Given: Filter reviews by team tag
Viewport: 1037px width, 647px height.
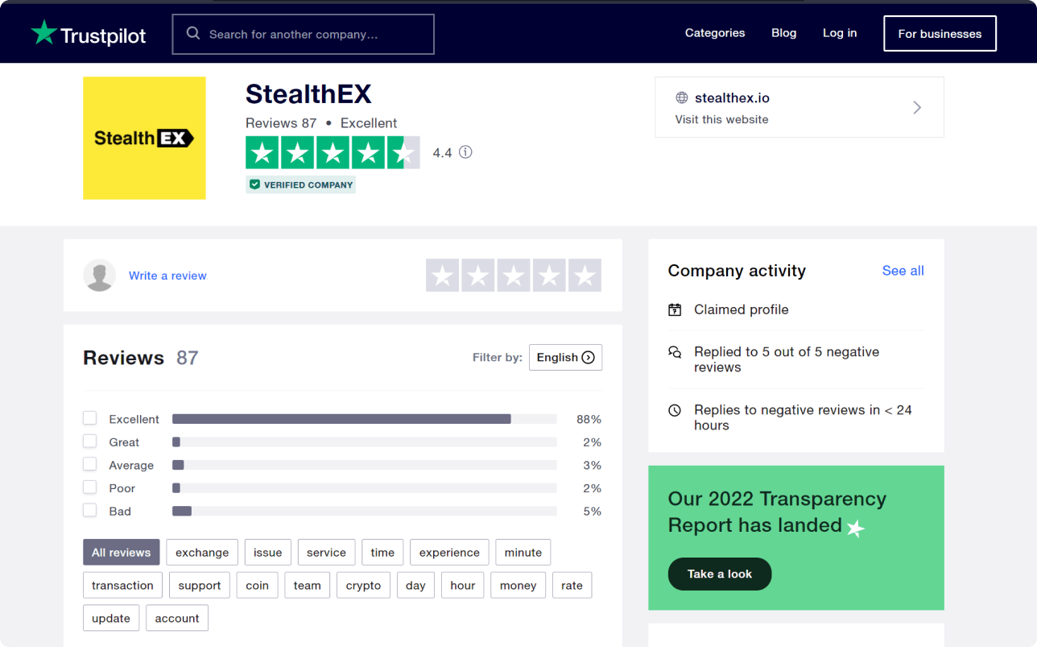Looking at the screenshot, I should [x=307, y=585].
